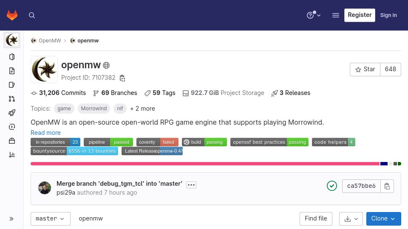Click the Sign in link
The image size is (408, 229).
pos(388,15)
